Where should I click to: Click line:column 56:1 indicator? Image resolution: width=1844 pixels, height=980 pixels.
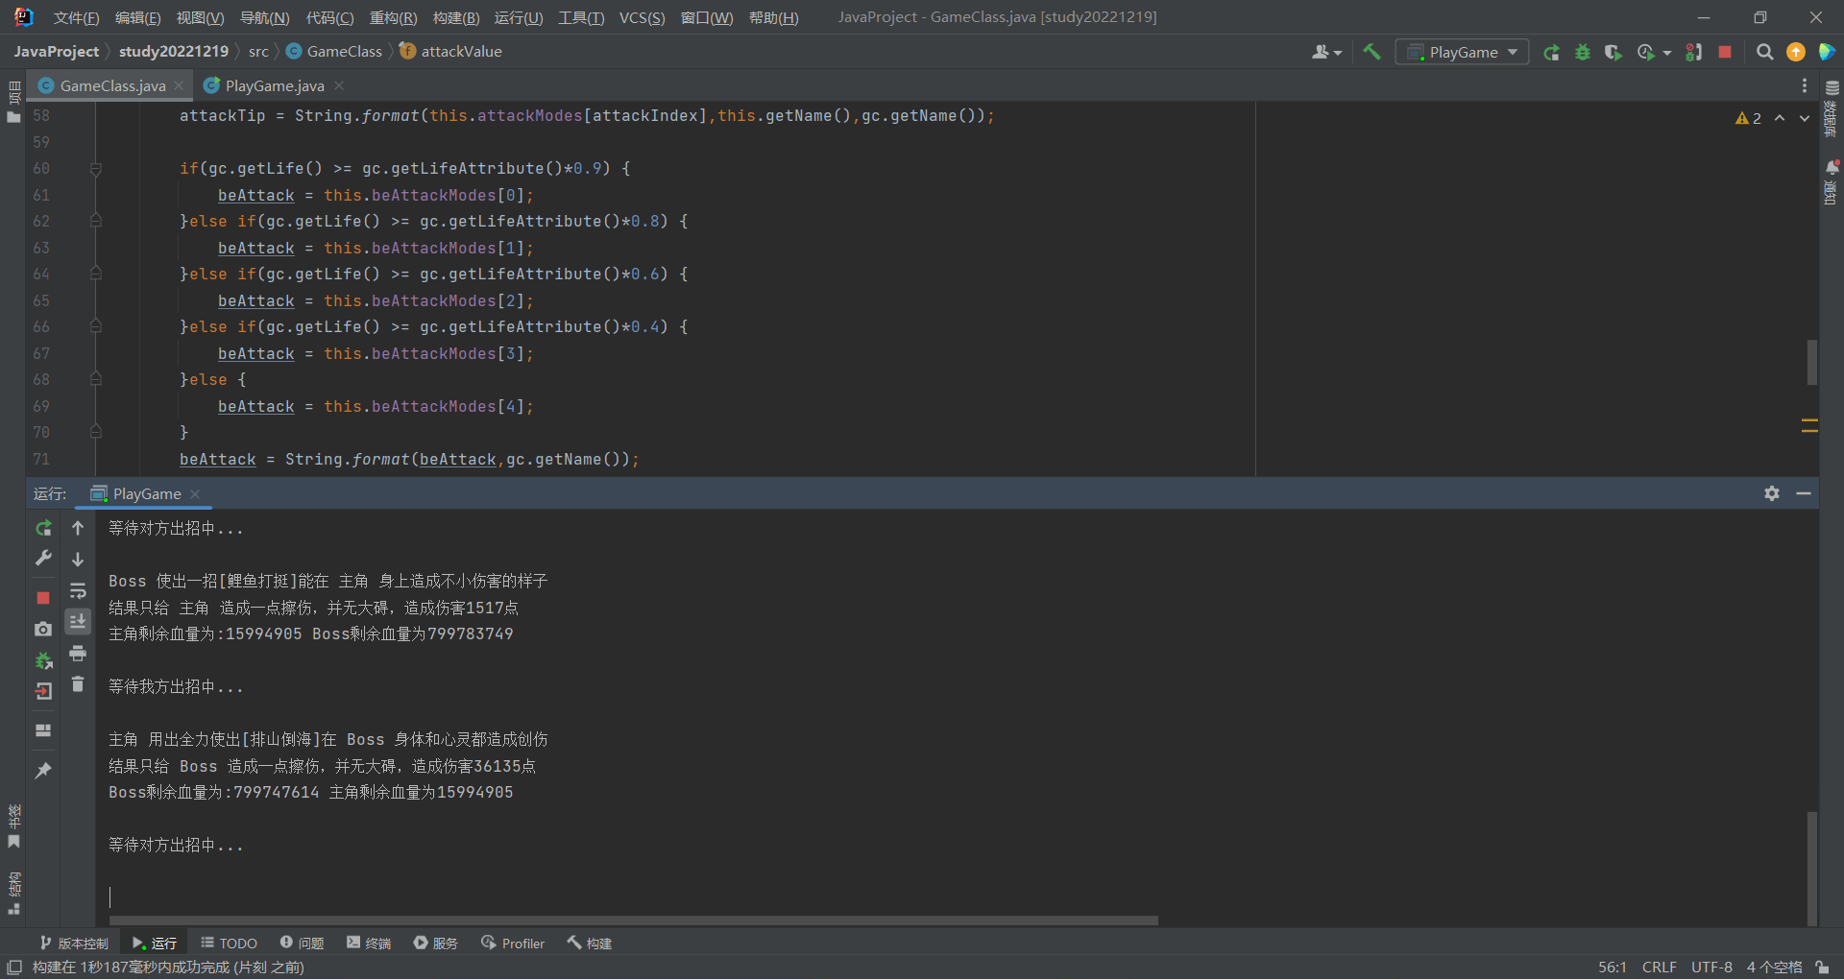click(1613, 967)
